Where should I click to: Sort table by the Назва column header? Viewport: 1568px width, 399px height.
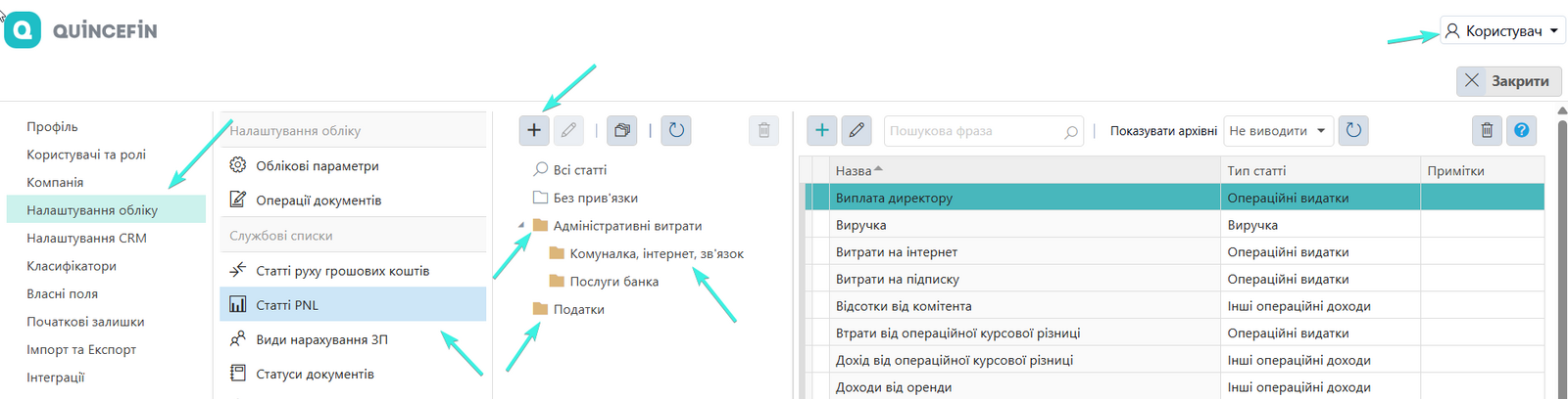pos(854,170)
